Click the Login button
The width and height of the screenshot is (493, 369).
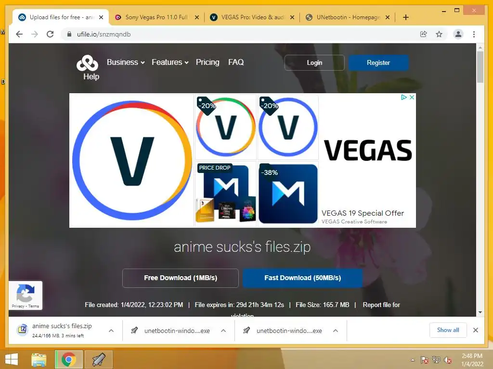pyautogui.click(x=314, y=63)
